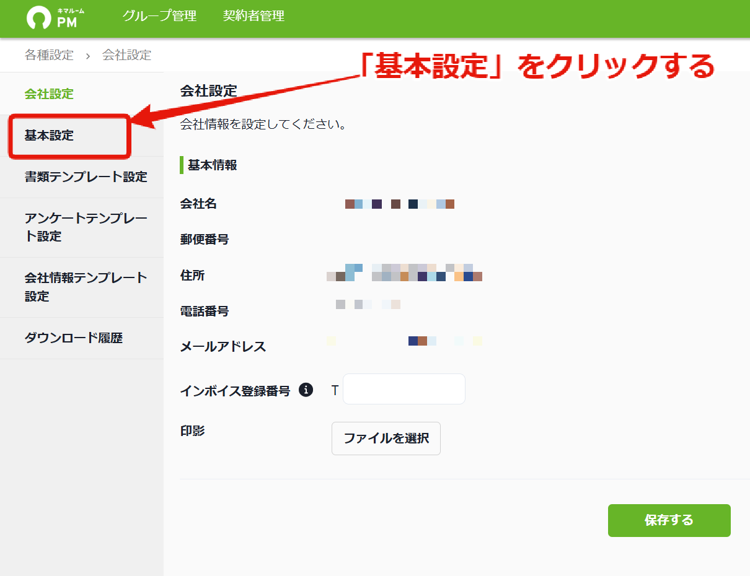Click the 住所 label
This screenshot has width=750, height=576.
(x=192, y=275)
